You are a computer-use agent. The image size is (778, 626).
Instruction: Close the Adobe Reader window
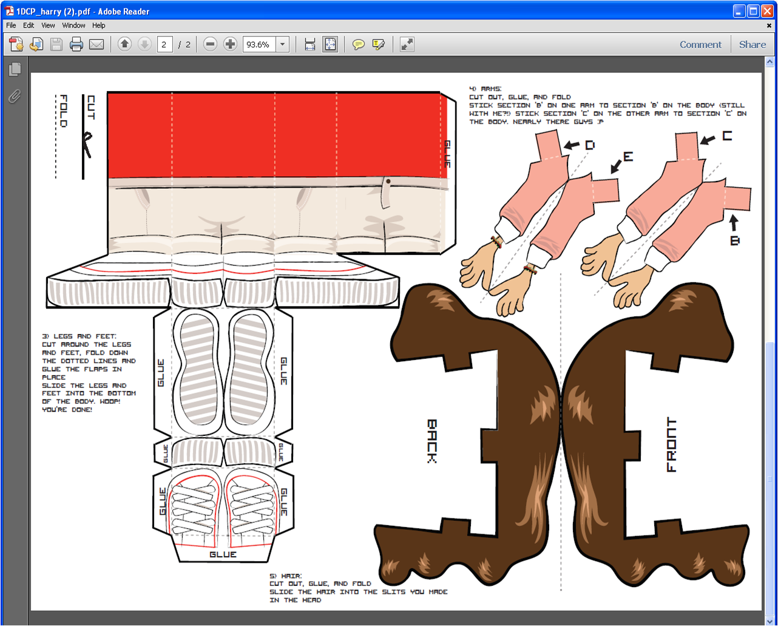click(x=768, y=11)
